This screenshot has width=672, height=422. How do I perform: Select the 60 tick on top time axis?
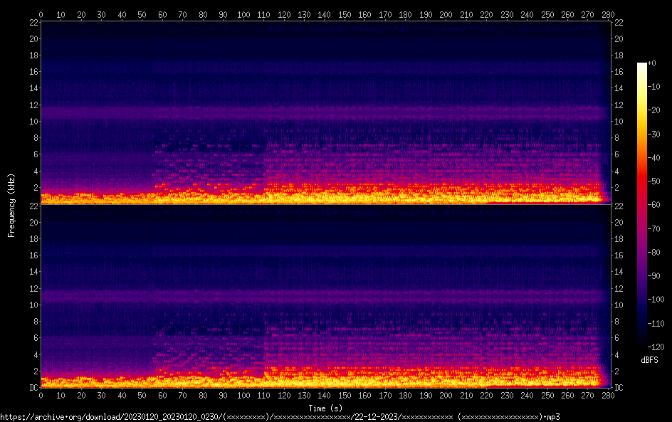click(163, 14)
